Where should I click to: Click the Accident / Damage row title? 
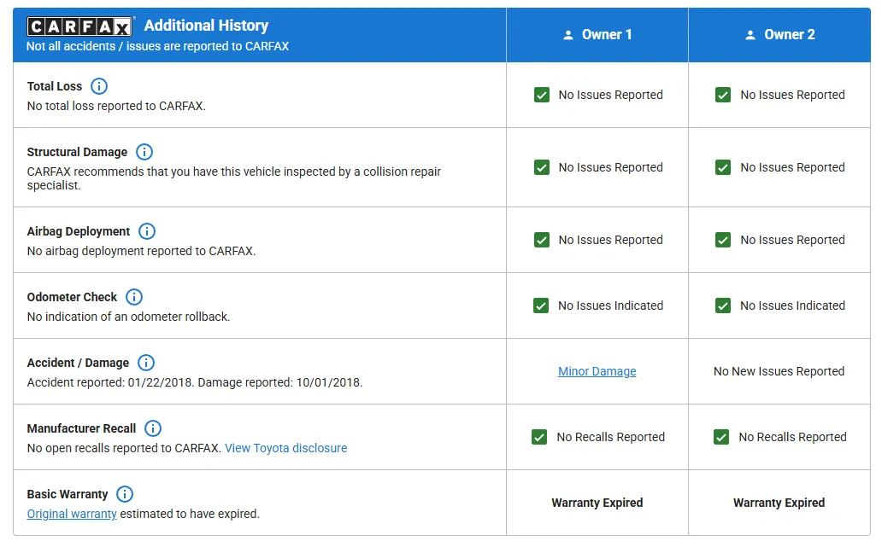(78, 362)
